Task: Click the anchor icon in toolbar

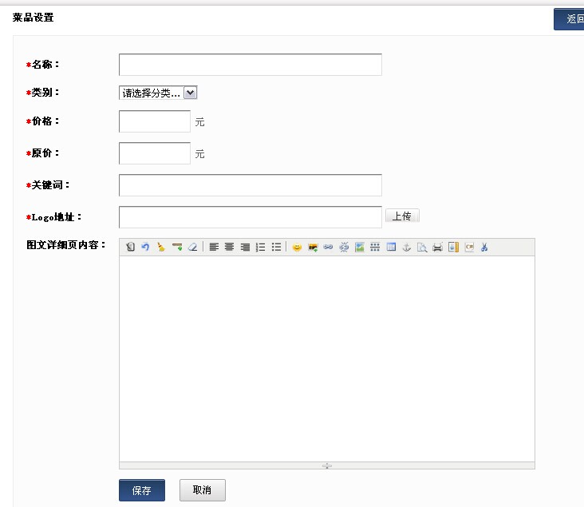Action: pyautogui.click(x=406, y=248)
